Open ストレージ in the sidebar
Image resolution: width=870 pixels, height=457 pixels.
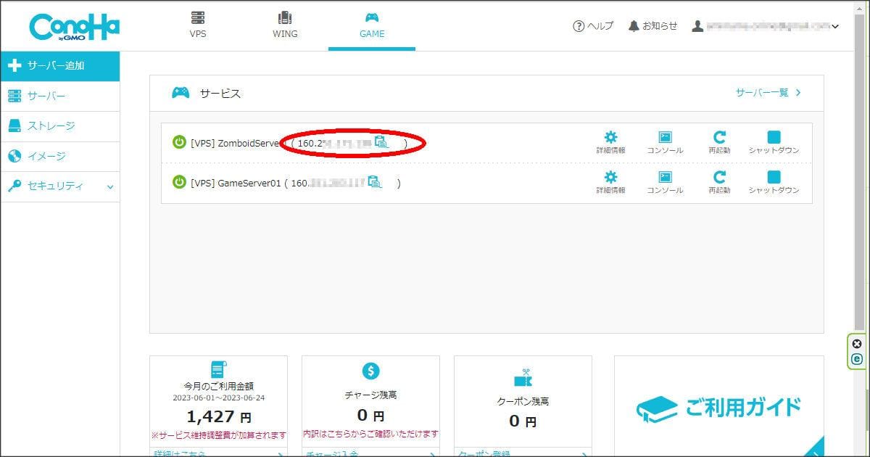coord(60,126)
